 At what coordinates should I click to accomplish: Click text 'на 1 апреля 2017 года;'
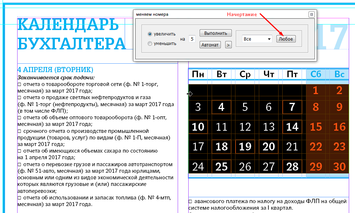pos(46,157)
